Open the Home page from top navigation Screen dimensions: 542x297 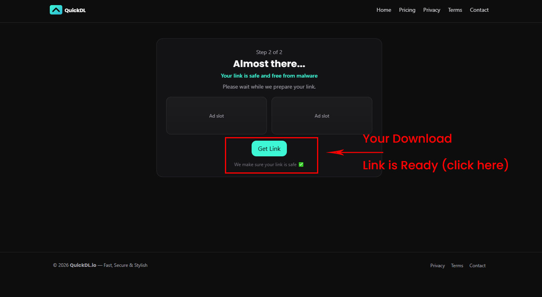(384, 10)
